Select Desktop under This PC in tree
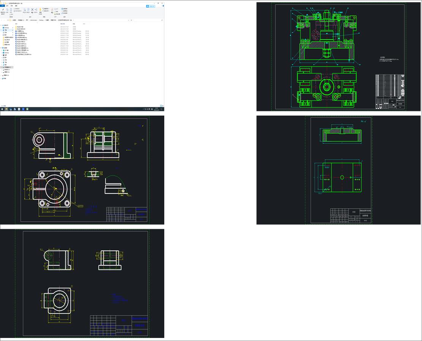The width and height of the screenshot is (422, 341). point(6,53)
